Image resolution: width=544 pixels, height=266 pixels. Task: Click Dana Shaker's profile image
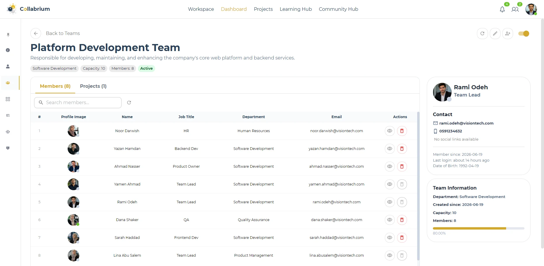(x=73, y=220)
